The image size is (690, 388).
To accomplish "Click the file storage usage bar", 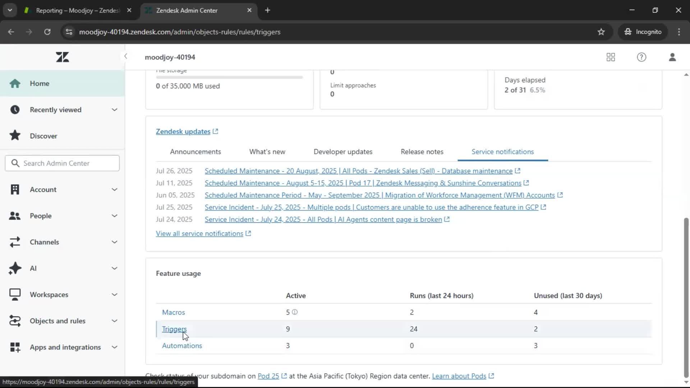I will tap(229, 77).
